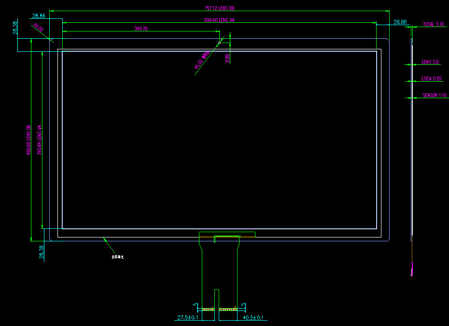Screen dimensions: 449x326
Task: Click the "5" dimension beside 27.5±0.1
Action: coord(195,305)
